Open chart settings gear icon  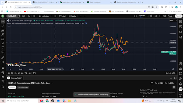(156, 16)
